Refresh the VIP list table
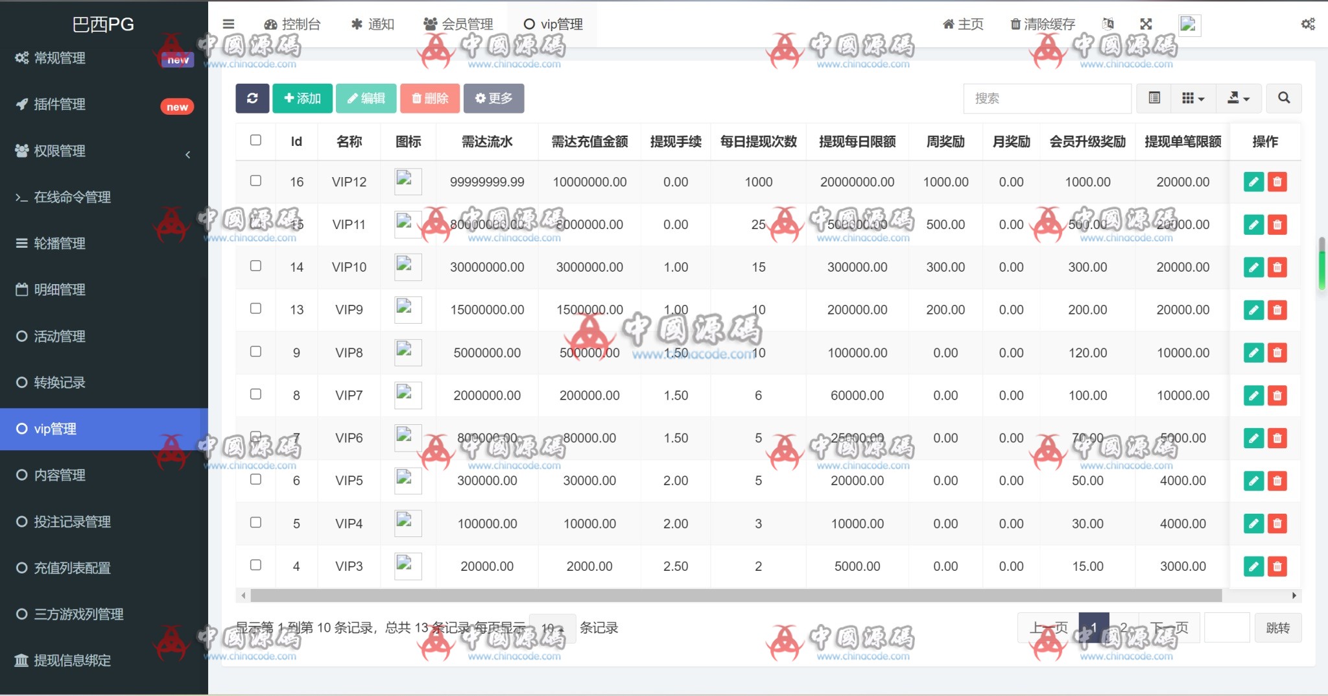The height and width of the screenshot is (696, 1328). [252, 98]
